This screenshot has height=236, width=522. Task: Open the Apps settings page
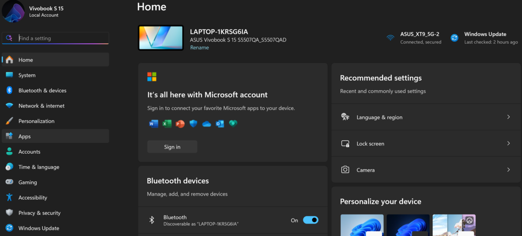coord(55,136)
